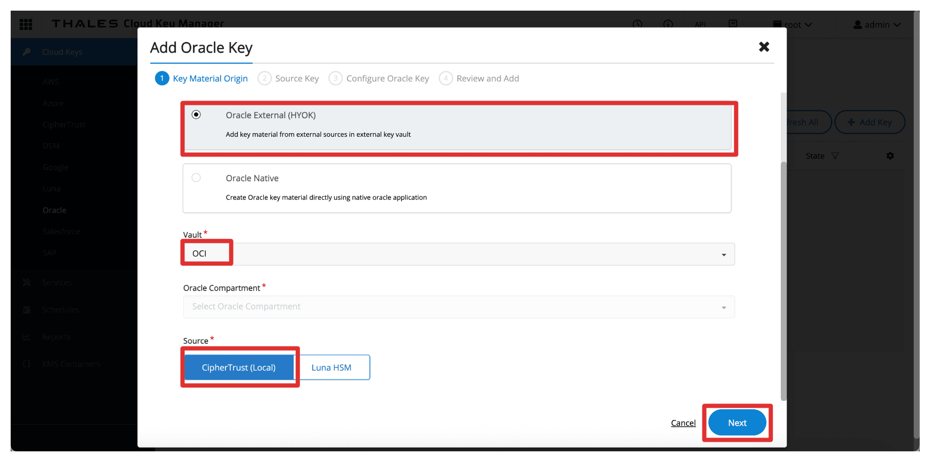Go to Configure Oracle Key step
Screen dimensions: 930x462
pos(379,78)
